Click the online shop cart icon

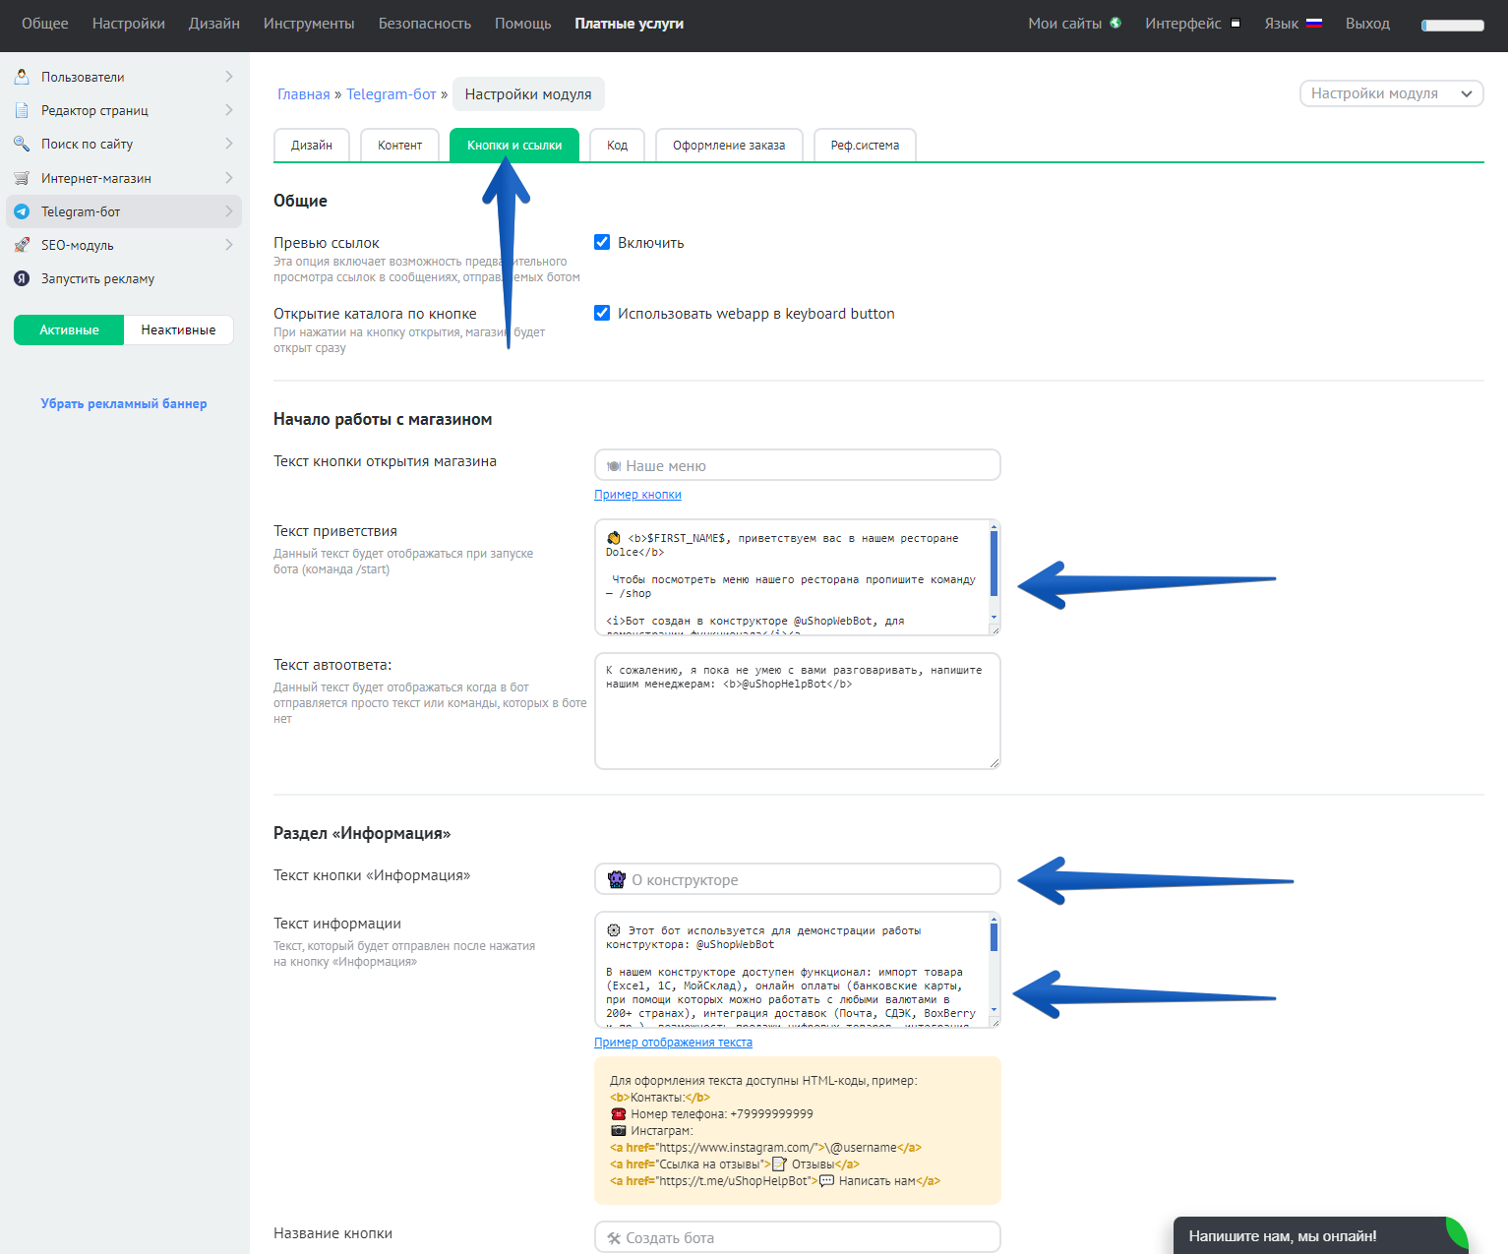pos(22,178)
